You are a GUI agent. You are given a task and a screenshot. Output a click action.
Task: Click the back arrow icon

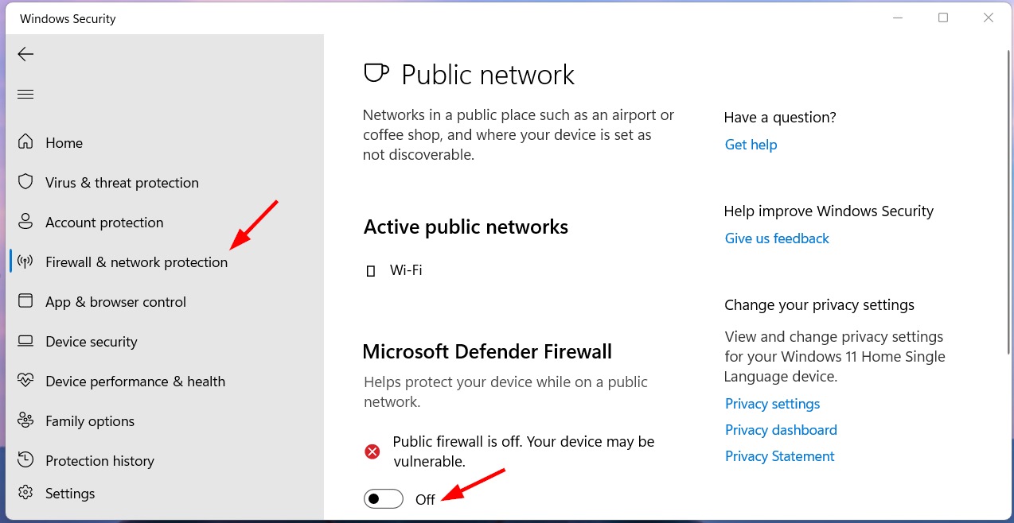click(25, 54)
